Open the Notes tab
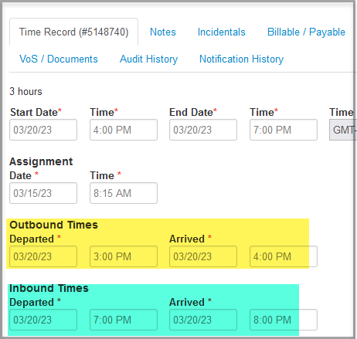The height and width of the screenshot is (339, 357). point(163,32)
